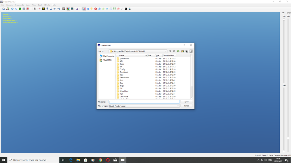Go back in Load model dialog
Image resolution: width=291 pixels, height=163 pixels.
(170, 51)
